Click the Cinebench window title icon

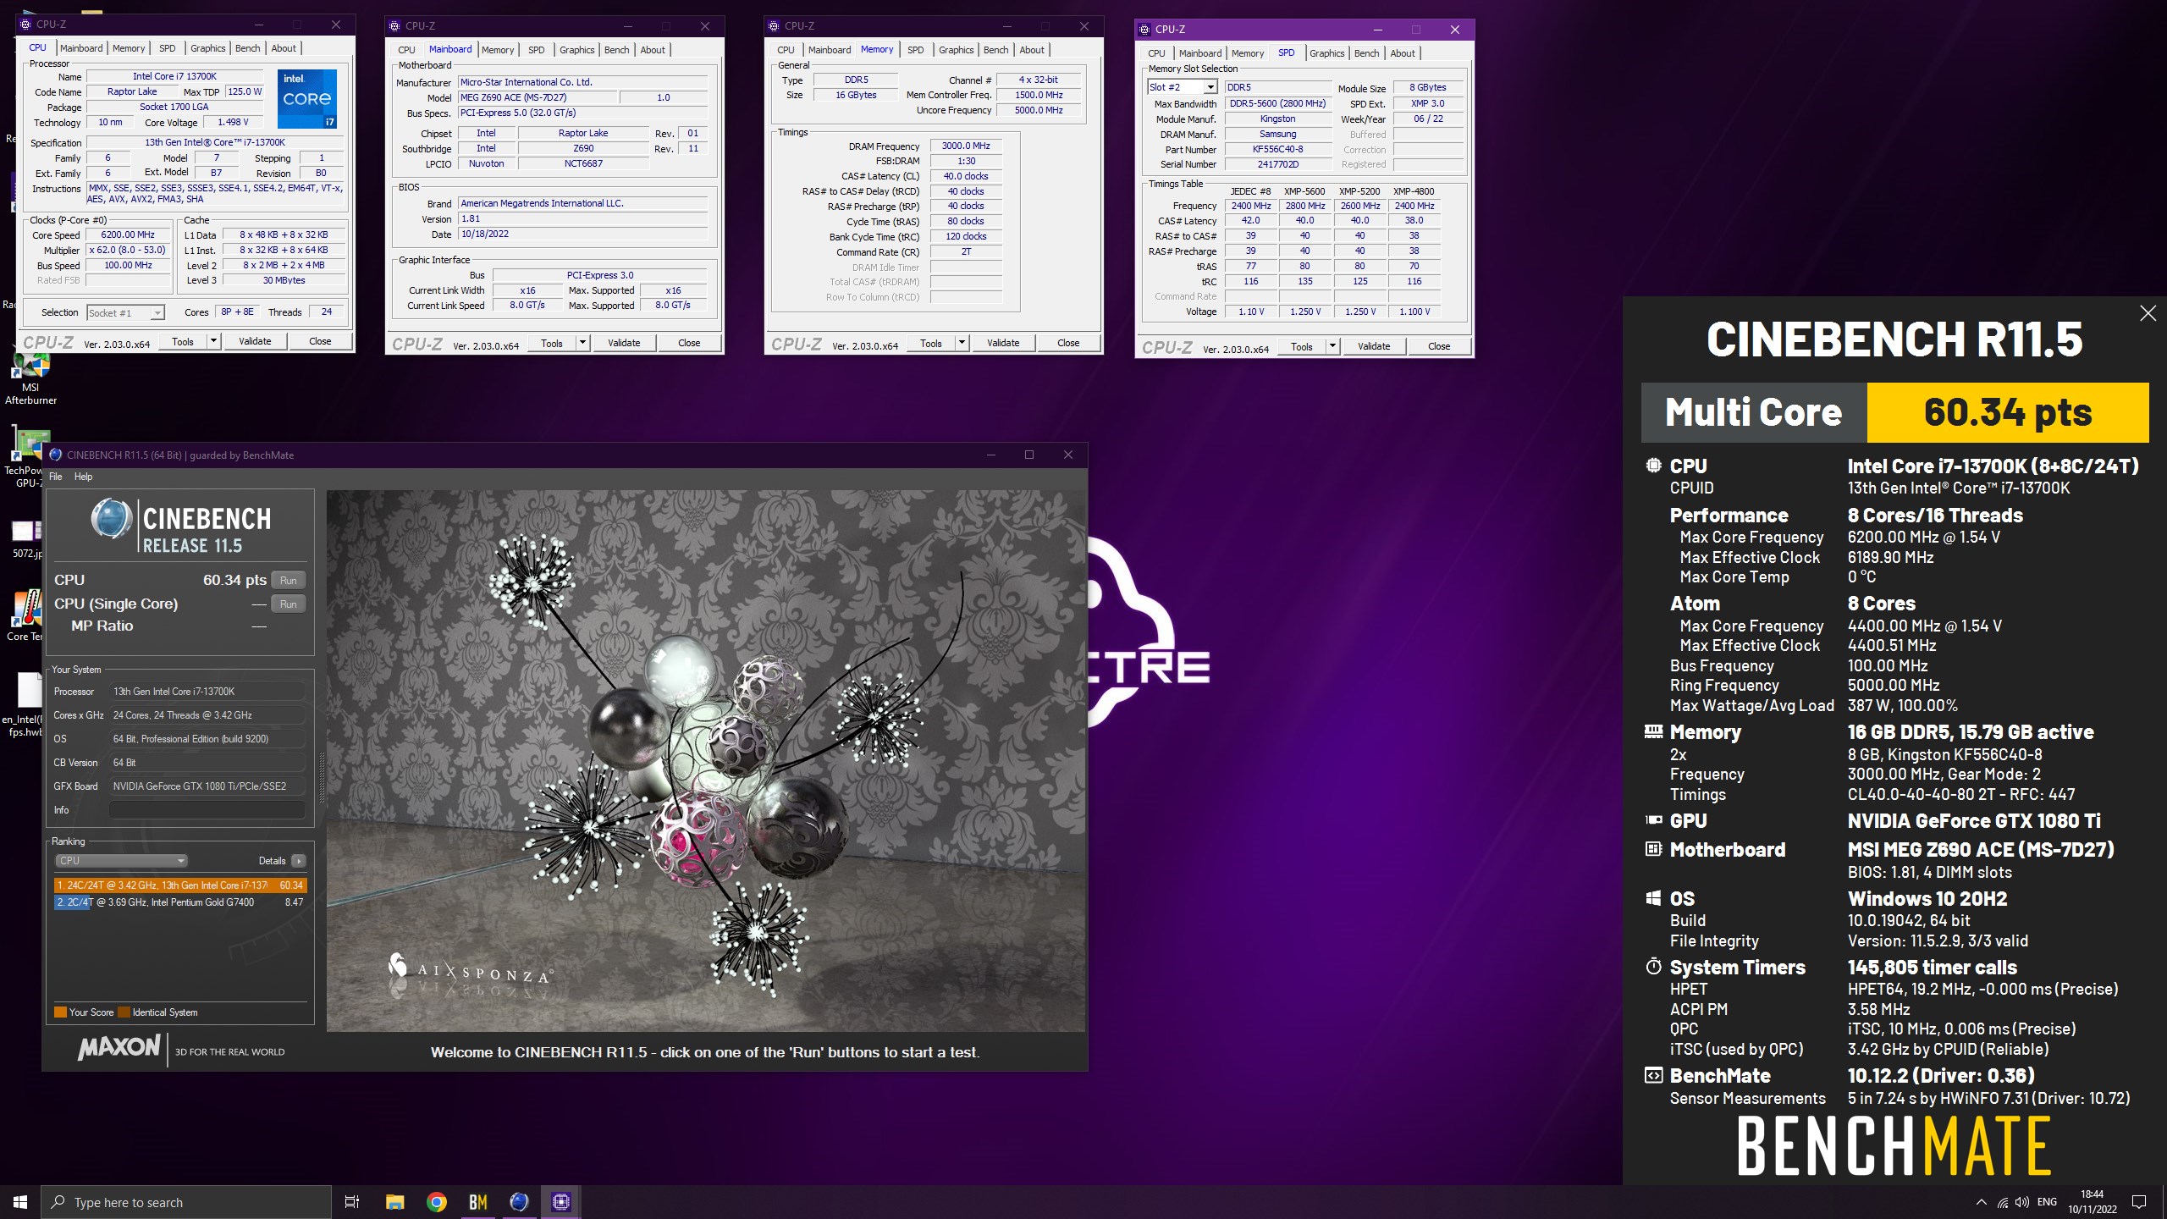(55, 455)
